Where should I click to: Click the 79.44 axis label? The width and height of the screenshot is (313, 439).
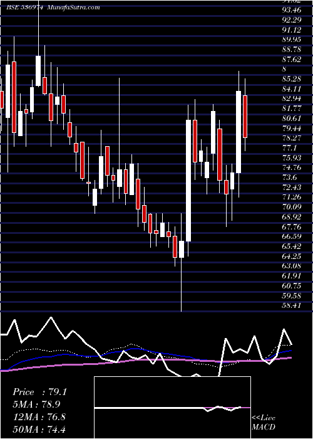pyautogui.click(x=292, y=128)
